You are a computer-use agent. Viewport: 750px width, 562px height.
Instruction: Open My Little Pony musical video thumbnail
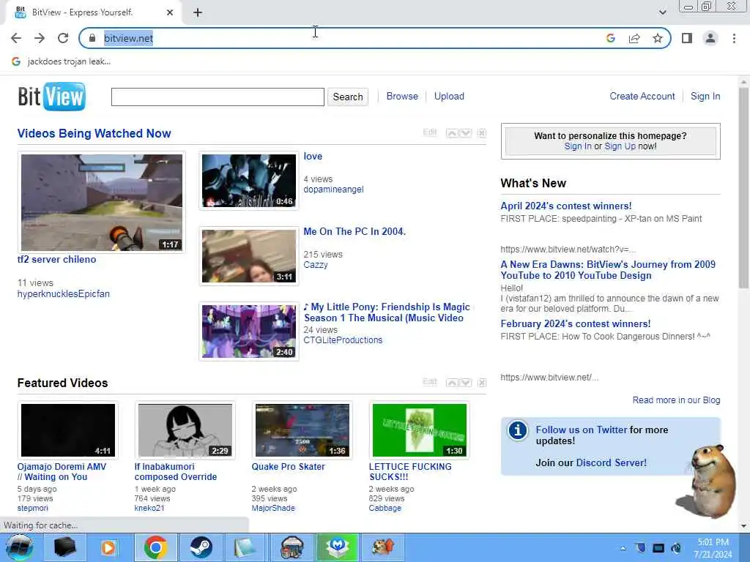click(249, 331)
